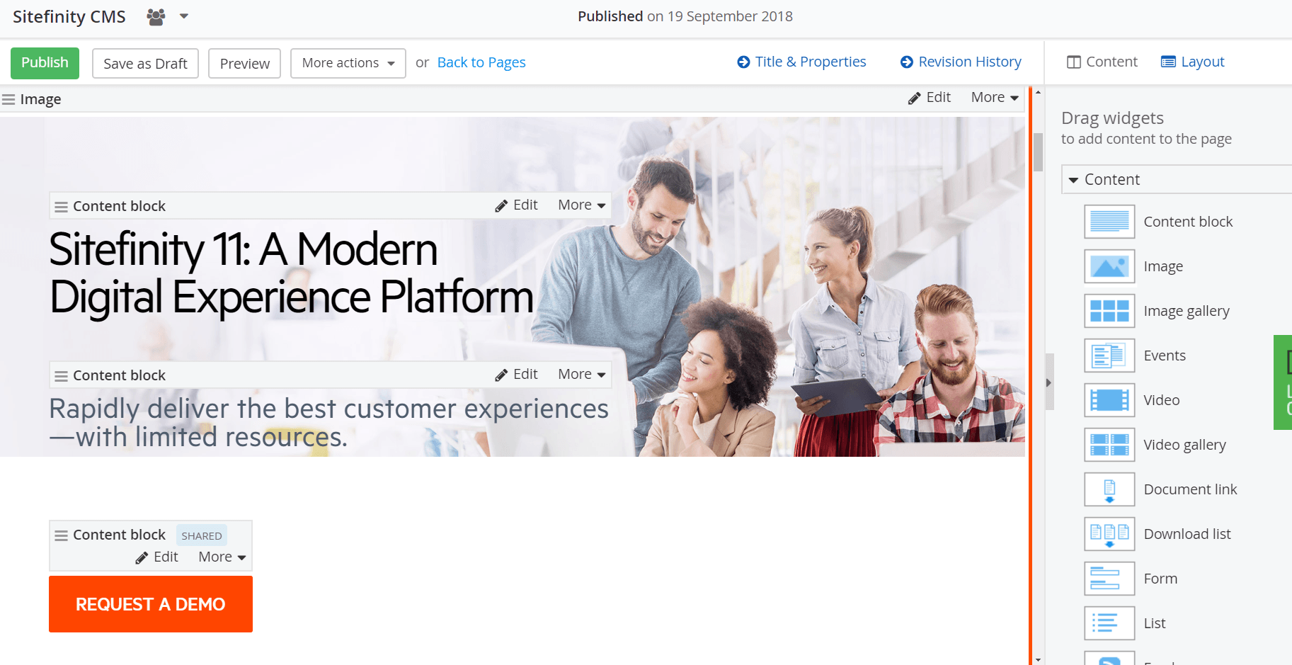Click the SHARED badge on Content block
The width and height of the screenshot is (1292, 665).
pos(202,536)
